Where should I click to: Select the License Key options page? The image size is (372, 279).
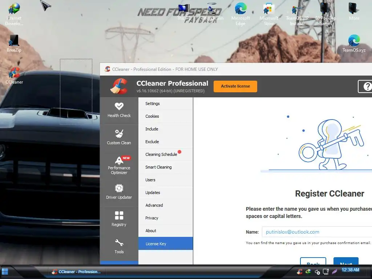[166, 244]
